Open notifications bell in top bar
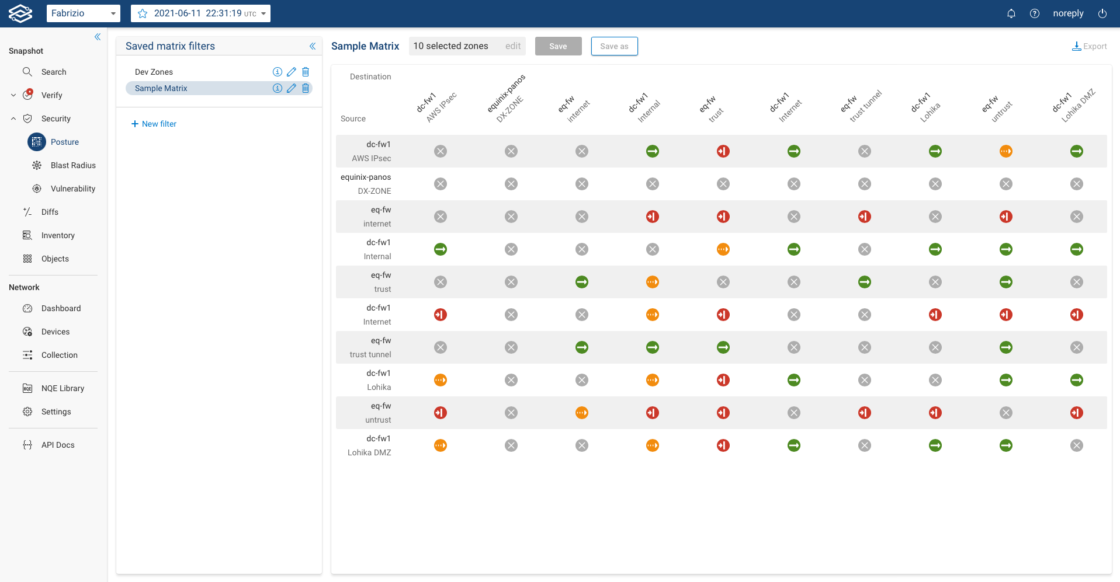 [1011, 13]
